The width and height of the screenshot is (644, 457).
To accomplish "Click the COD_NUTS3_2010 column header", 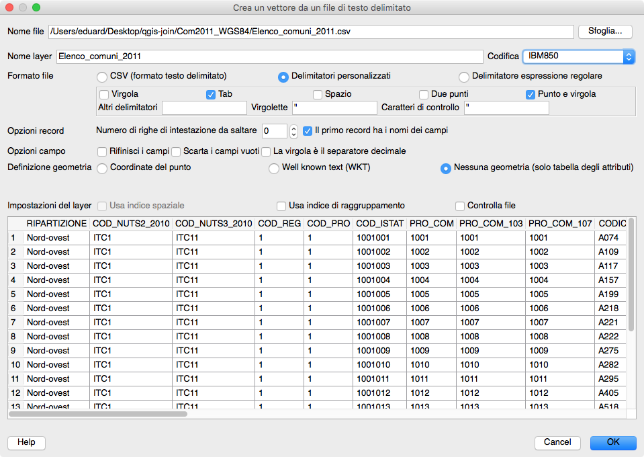I will [x=214, y=224].
